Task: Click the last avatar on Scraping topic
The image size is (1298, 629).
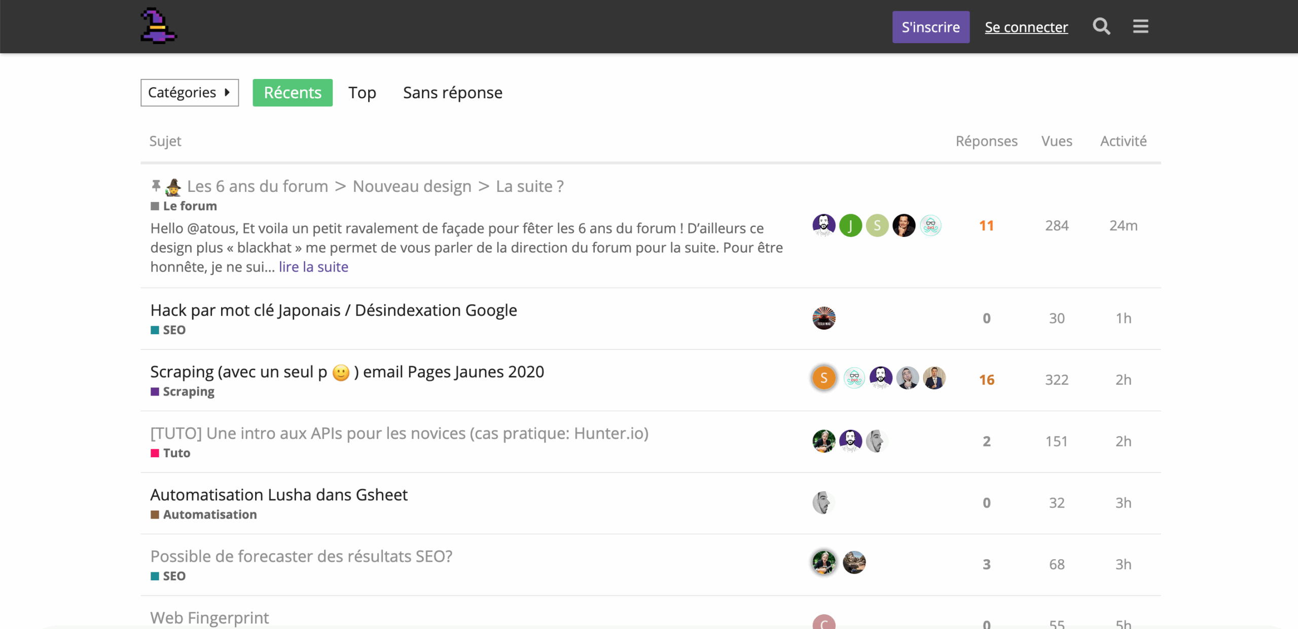Action: point(934,378)
